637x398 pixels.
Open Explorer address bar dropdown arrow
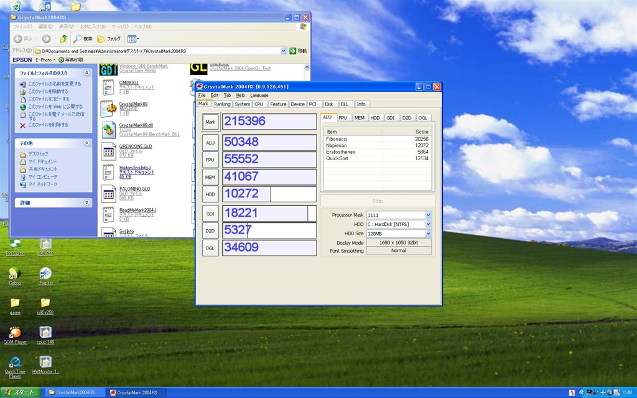click(283, 51)
